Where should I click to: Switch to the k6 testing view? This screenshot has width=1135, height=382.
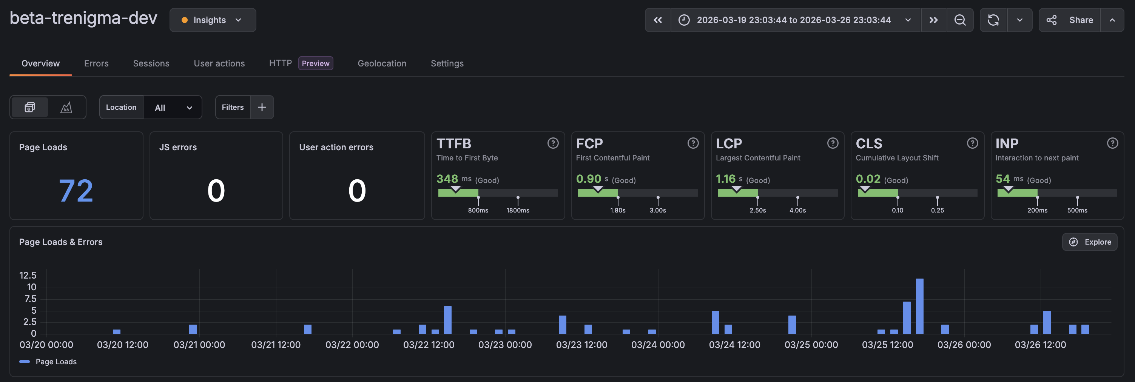coord(66,107)
